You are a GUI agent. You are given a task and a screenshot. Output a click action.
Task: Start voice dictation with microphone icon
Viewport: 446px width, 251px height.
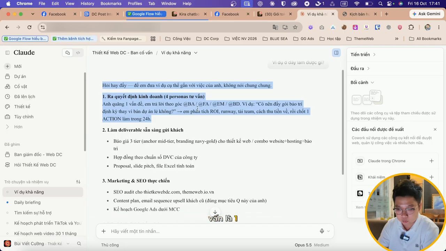(322, 231)
